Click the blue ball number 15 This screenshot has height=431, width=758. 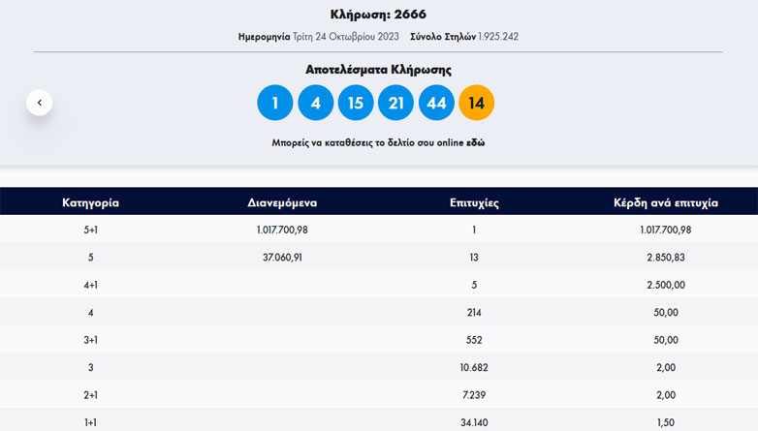pyautogui.click(x=356, y=103)
